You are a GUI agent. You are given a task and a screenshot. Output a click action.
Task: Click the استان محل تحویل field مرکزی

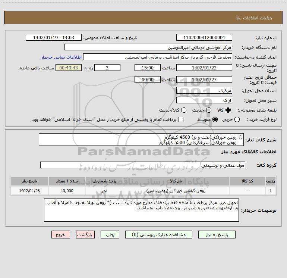point(204,90)
